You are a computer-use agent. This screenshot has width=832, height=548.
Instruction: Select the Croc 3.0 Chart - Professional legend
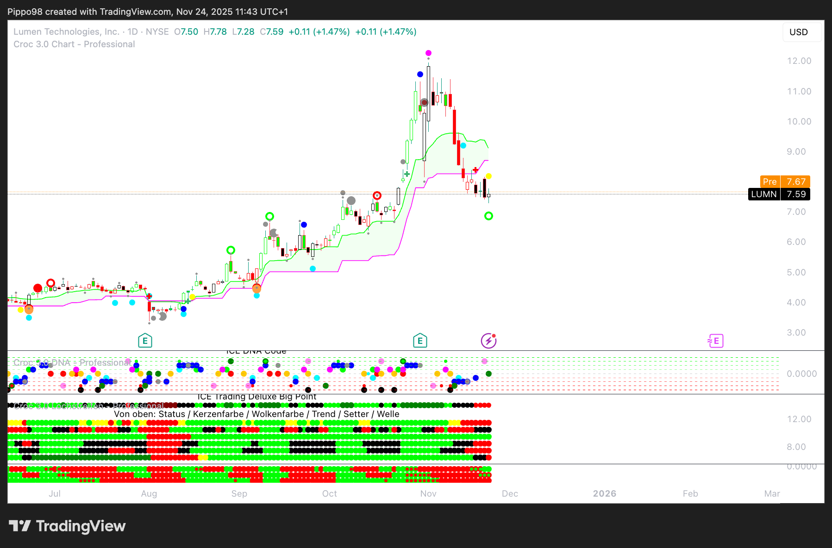click(74, 44)
